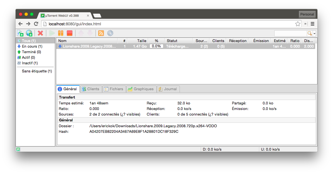Image resolution: width=333 pixels, height=174 pixels.
Task: Sort by the Clients column header
Action: [x=218, y=41]
